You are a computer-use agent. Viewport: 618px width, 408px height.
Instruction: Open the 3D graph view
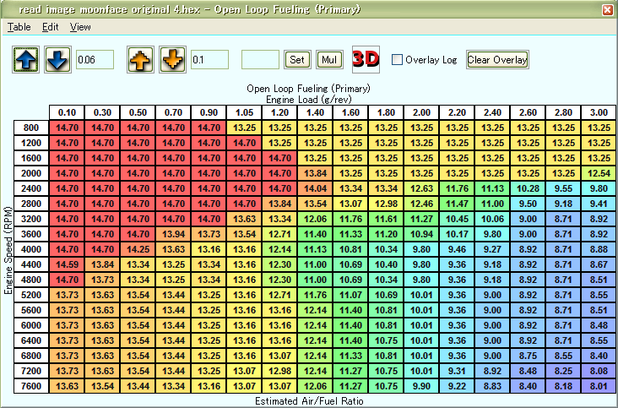point(365,59)
